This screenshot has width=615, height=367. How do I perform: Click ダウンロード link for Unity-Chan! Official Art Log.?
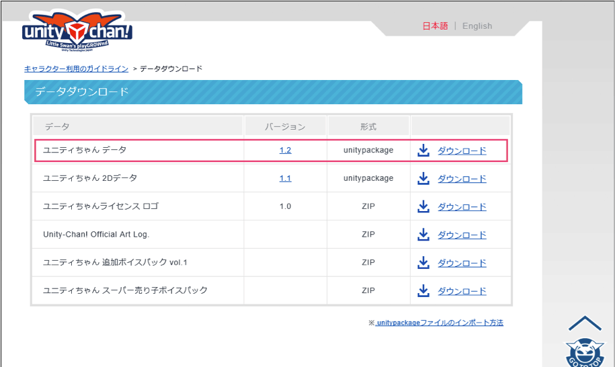[462, 235]
